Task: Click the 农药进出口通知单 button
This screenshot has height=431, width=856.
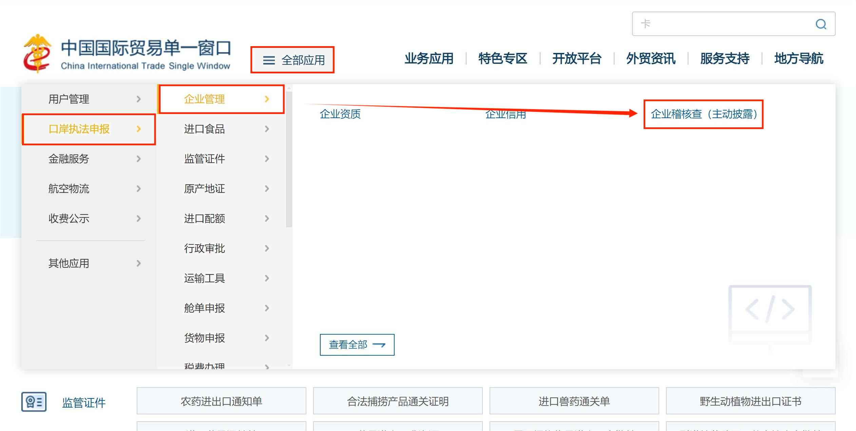Action: pyautogui.click(x=221, y=401)
